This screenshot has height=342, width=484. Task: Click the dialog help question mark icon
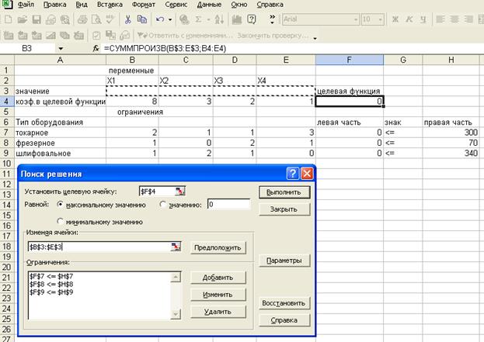291,174
